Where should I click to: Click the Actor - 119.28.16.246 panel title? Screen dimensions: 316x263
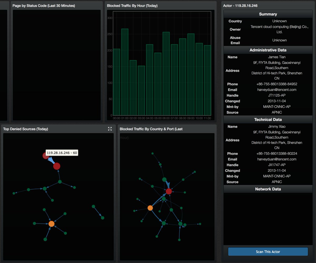pos(240,6)
